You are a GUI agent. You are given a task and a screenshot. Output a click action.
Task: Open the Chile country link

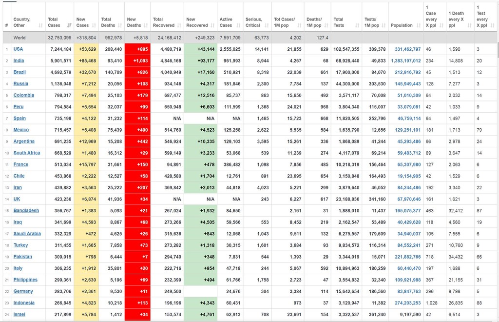point(19,176)
